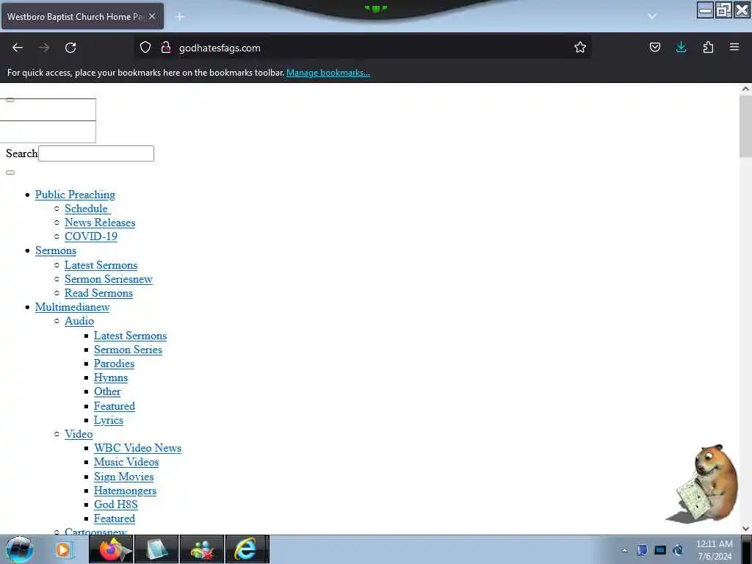Click the scrollbar up arrow
The image size is (752, 564).
point(745,89)
